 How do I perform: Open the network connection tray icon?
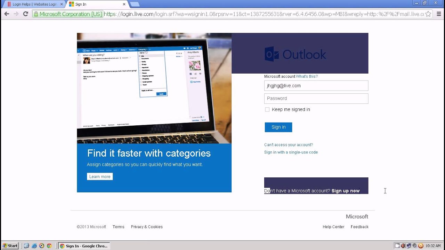409,246
